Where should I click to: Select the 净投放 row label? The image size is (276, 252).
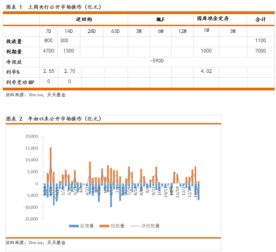[14, 62]
